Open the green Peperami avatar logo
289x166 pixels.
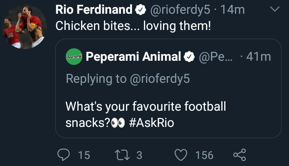(x=74, y=57)
